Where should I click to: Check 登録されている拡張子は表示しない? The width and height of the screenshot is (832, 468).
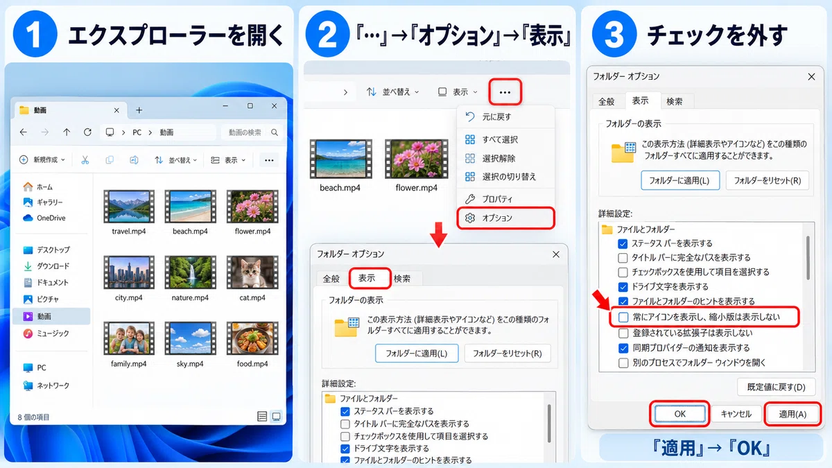623,333
